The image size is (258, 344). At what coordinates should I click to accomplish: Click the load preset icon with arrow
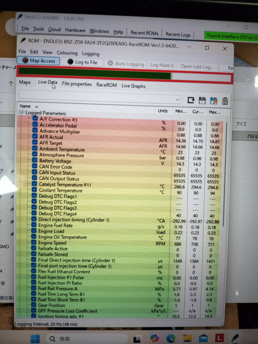(191, 100)
